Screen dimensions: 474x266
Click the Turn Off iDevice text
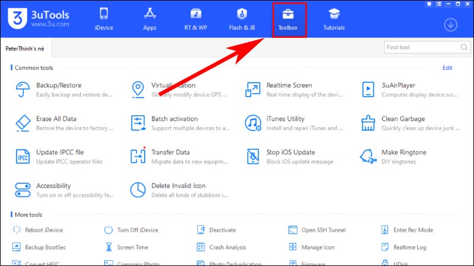(x=137, y=230)
